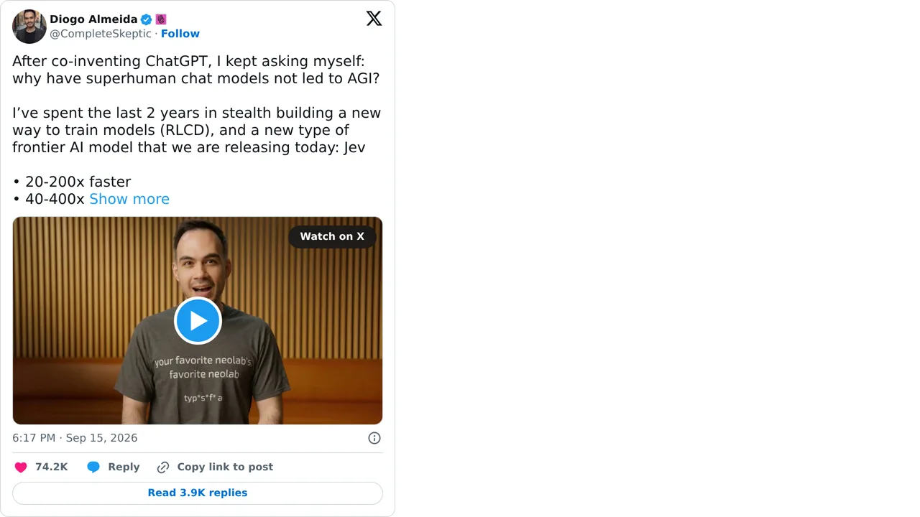
Task: Click Watch on X button
Action: click(332, 236)
